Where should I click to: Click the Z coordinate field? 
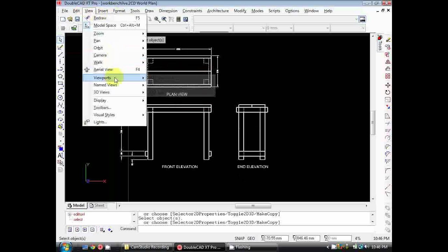[339, 238]
